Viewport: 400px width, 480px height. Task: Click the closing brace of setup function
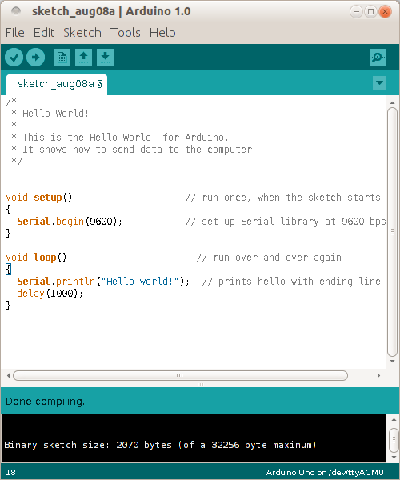pos(8,234)
